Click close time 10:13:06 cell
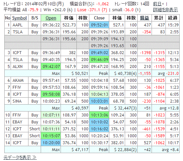Viewport: 183px width, 161px height. click(99, 115)
